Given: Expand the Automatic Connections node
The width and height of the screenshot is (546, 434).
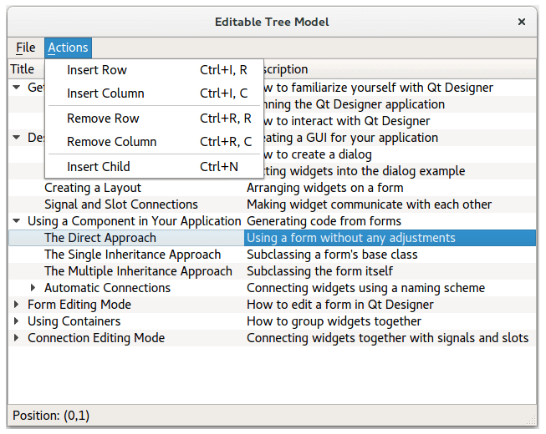Looking at the screenshot, I should (x=33, y=288).
